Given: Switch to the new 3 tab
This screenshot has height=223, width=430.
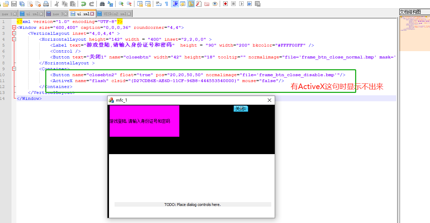Looking at the screenshot, I should point(56,14).
